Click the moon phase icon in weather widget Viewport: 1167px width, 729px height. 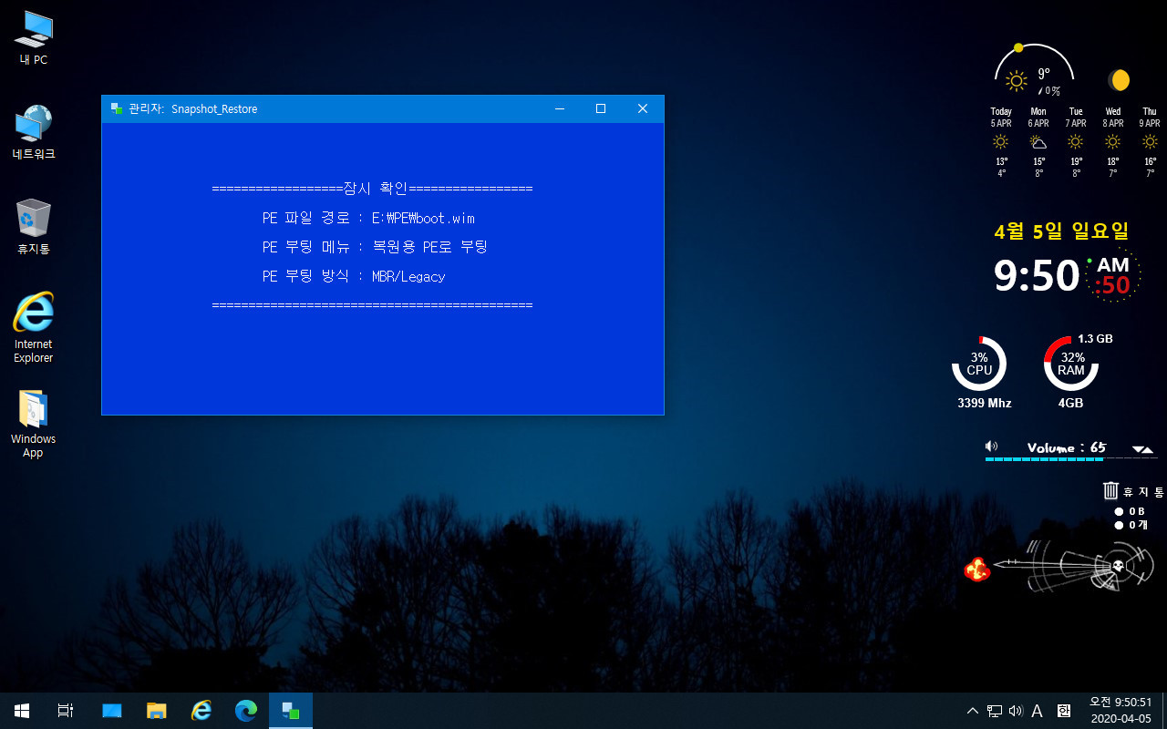pos(1119,80)
